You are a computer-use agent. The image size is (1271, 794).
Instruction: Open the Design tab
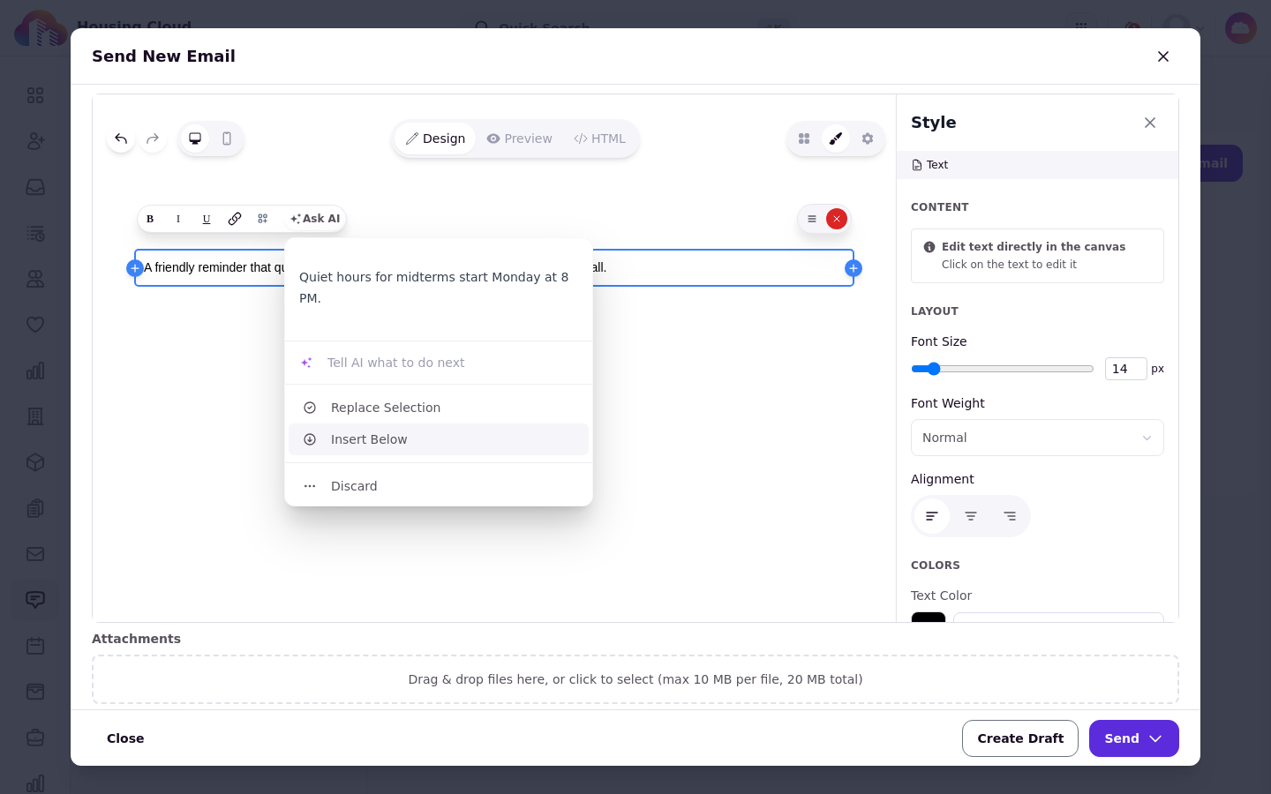tap(435, 139)
